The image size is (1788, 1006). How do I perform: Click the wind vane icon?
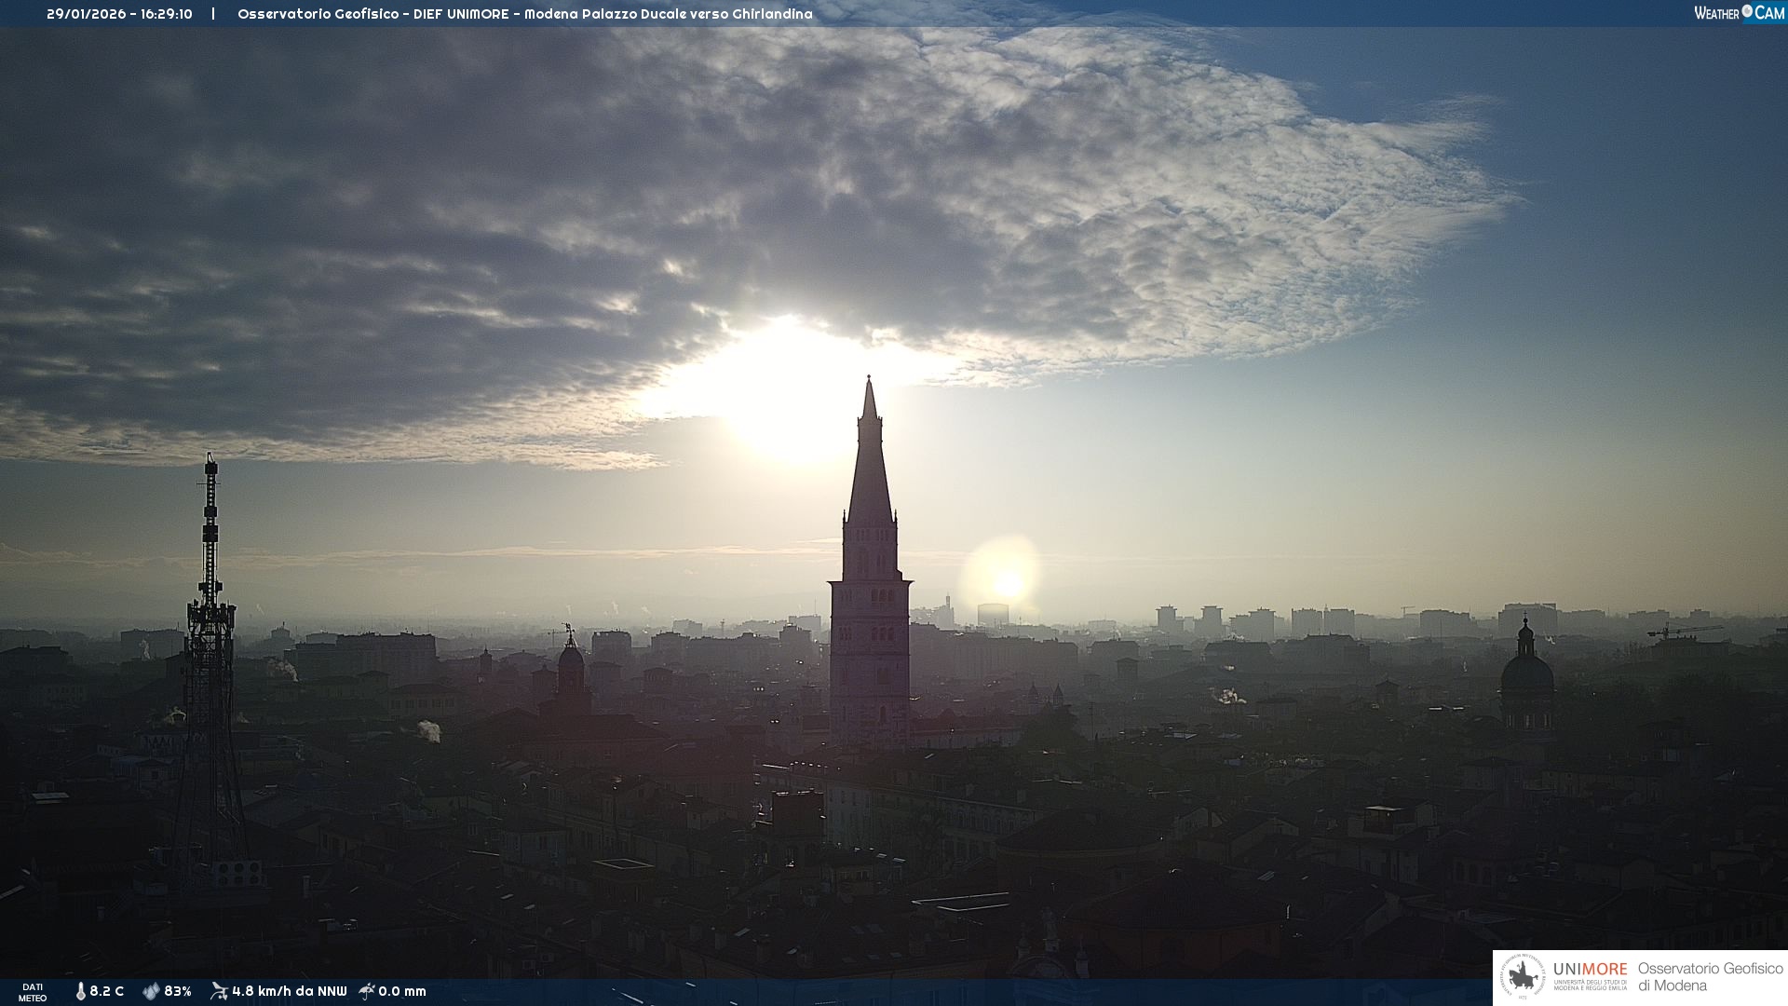pos(219,991)
